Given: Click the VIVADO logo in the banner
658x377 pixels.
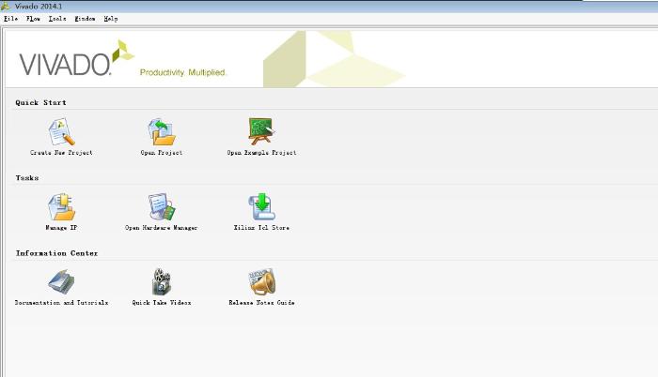Looking at the screenshot, I should click(66, 63).
